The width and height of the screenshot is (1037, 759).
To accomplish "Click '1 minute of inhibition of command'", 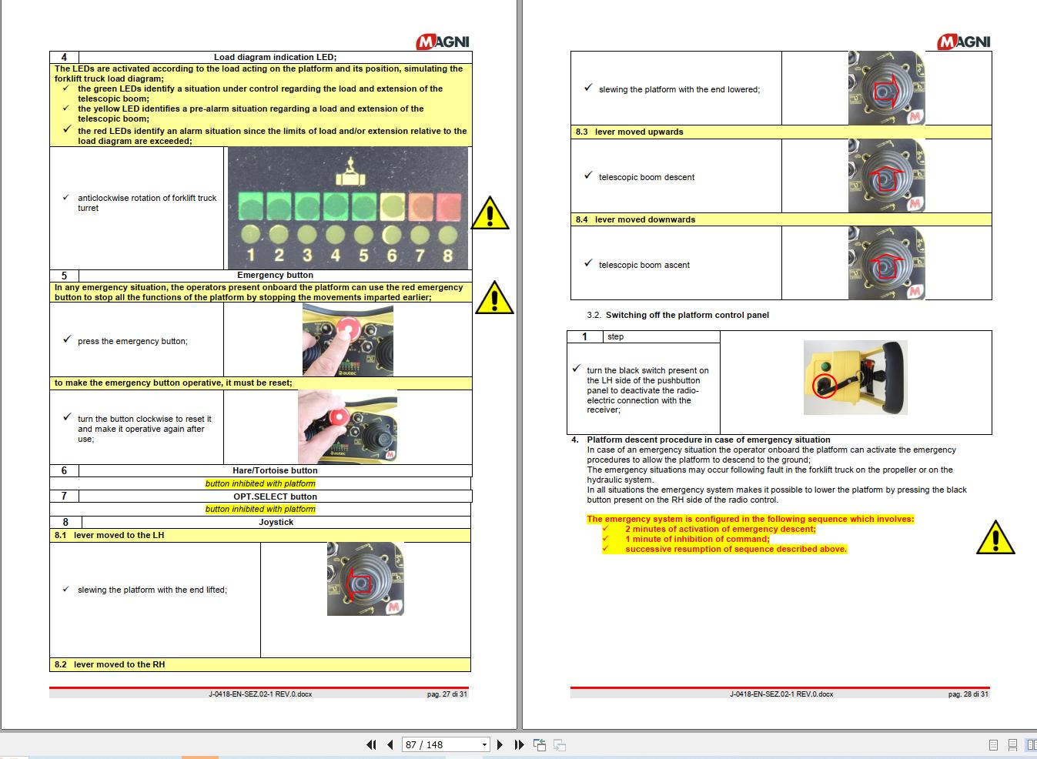I will 697,539.
